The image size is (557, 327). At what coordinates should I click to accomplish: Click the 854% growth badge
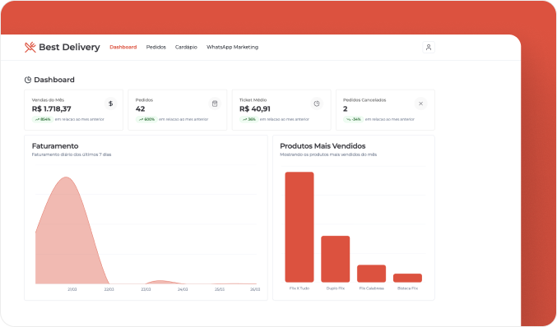coord(43,119)
